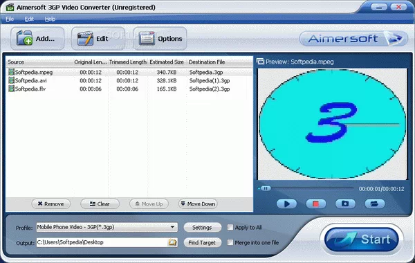Screen dimensions: 415x263
Task: Open the Options dialog
Action: (160, 39)
